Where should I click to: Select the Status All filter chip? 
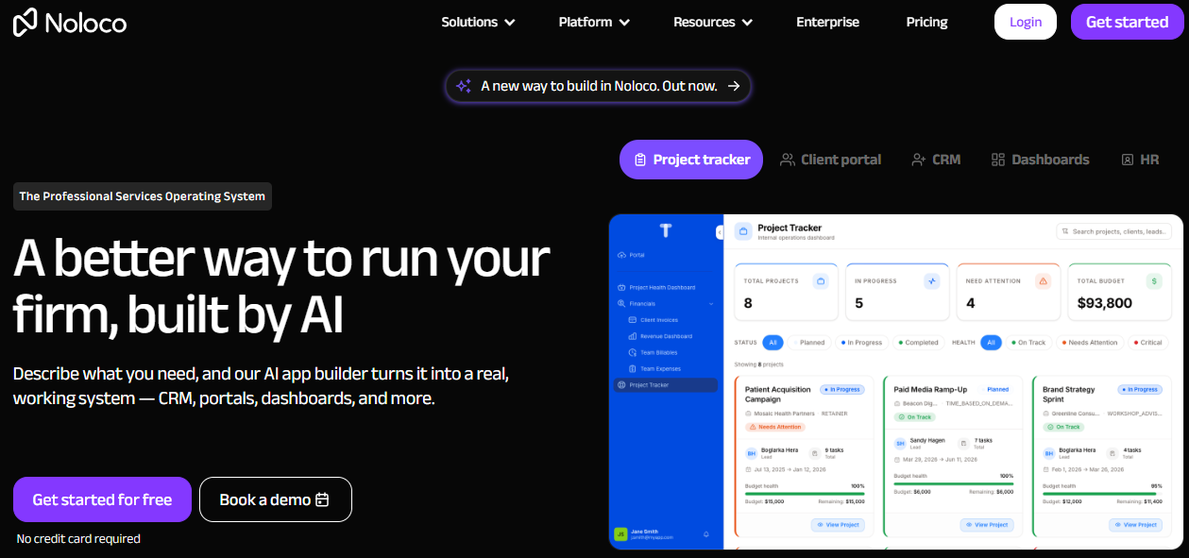click(773, 343)
